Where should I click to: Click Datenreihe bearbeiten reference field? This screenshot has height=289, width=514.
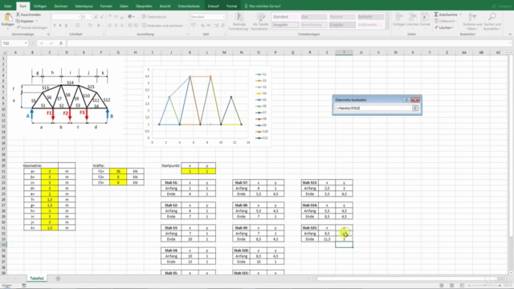click(373, 108)
